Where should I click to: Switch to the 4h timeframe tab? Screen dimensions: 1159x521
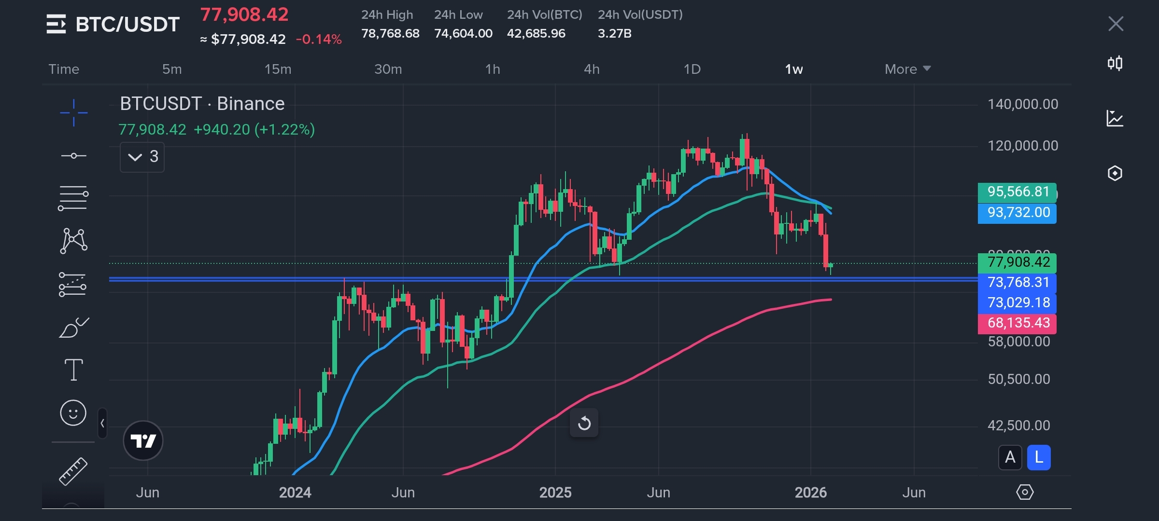coord(592,69)
